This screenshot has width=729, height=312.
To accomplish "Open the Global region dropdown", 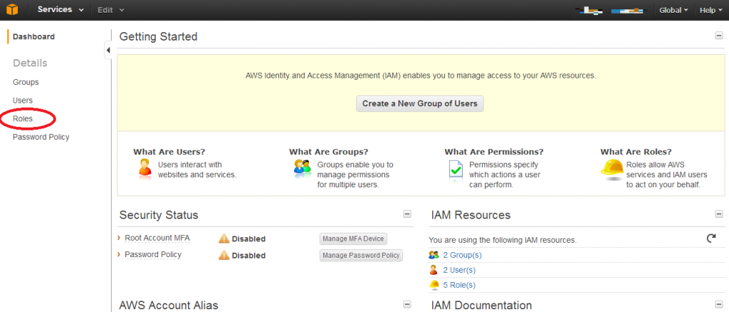I will pyautogui.click(x=673, y=10).
